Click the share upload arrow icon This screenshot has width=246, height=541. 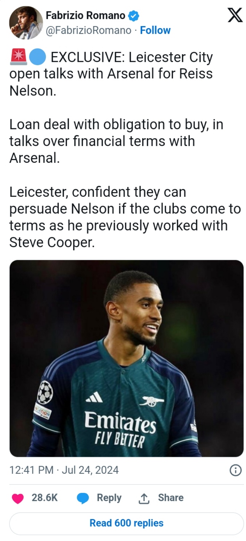pos(144,498)
